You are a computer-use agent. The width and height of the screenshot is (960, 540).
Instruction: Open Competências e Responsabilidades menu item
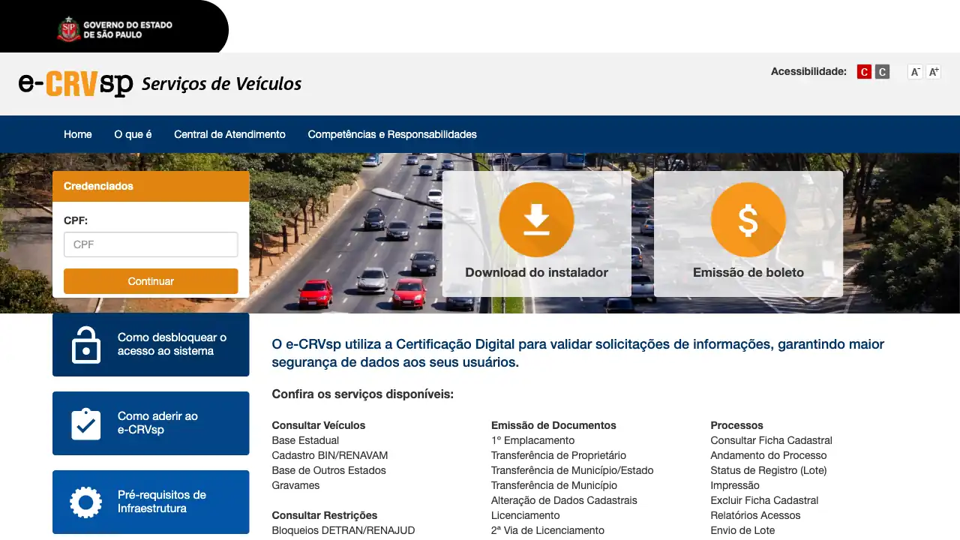(392, 134)
